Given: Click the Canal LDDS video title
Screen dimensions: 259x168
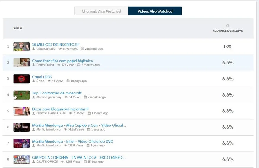Looking at the screenshot, I should pos(42,77).
